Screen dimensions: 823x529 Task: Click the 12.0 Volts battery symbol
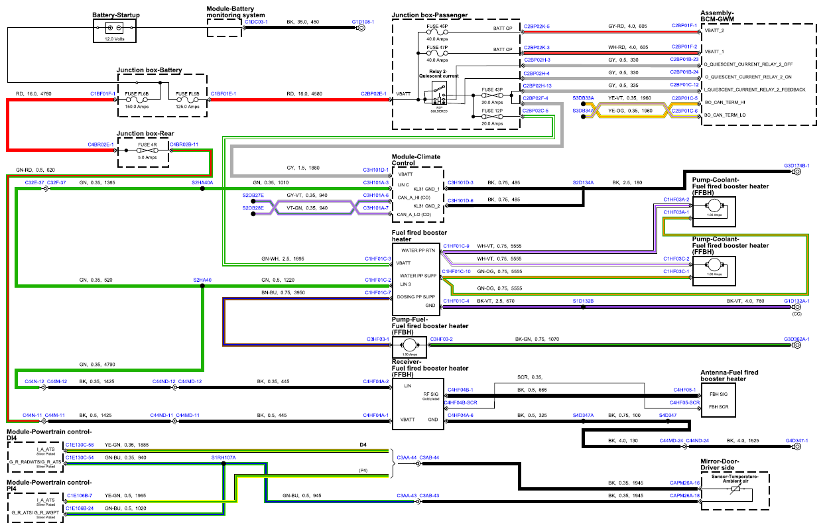pos(114,28)
